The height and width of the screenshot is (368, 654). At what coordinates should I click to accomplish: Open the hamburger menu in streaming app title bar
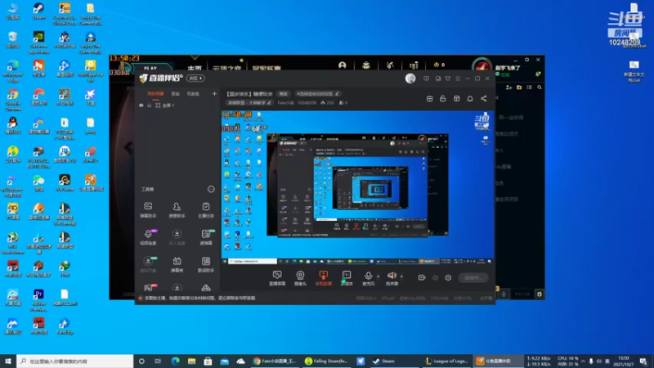pyautogui.click(x=458, y=79)
